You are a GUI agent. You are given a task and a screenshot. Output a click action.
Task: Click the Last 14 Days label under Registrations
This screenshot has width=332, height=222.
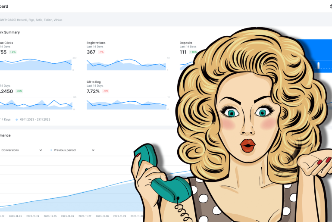click(x=95, y=47)
